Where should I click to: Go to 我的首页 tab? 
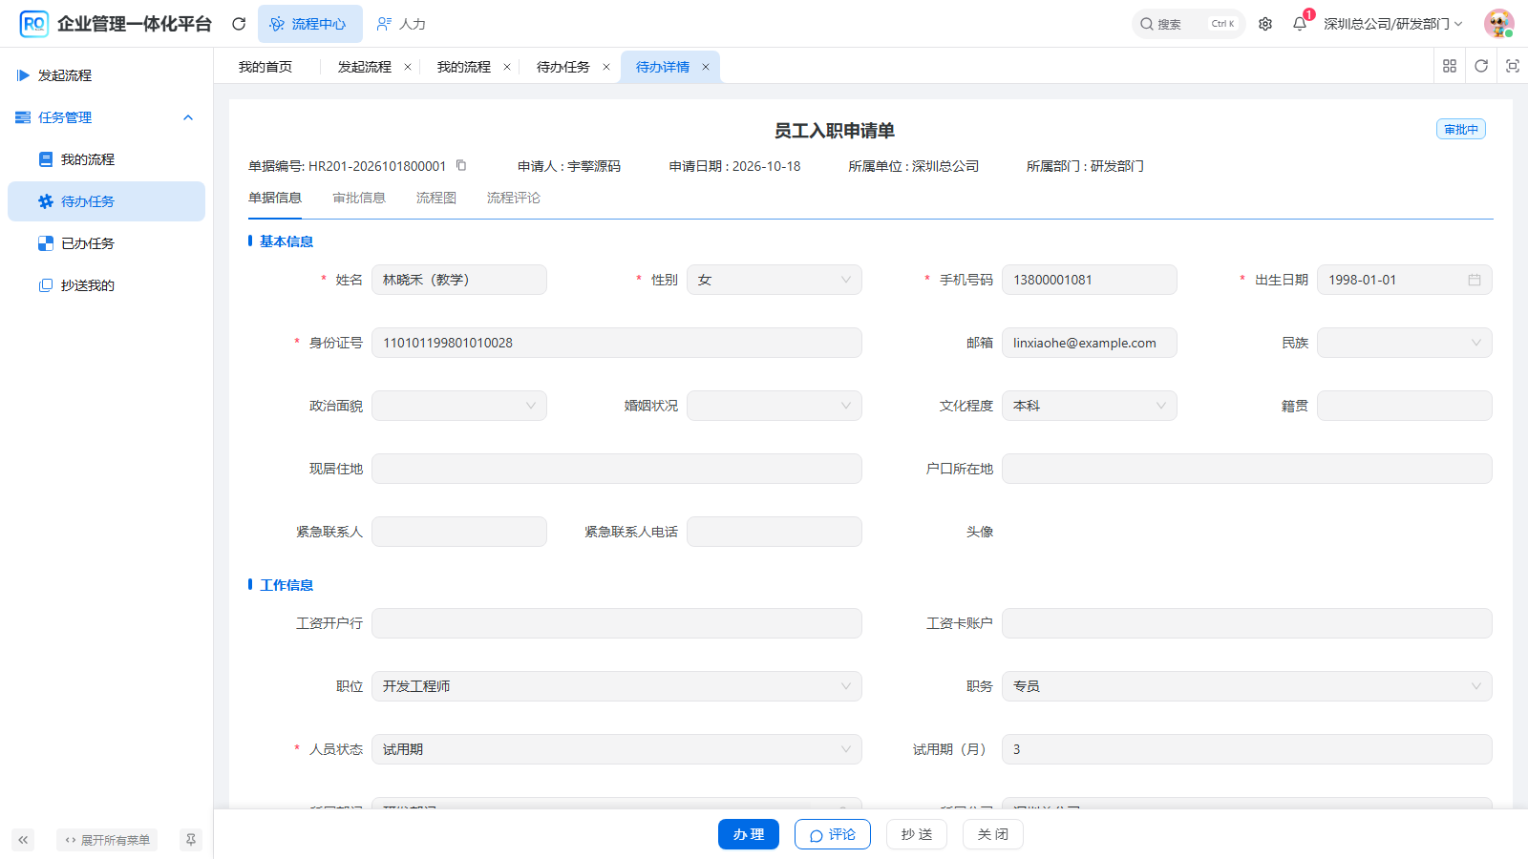pyautogui.click(x=265, y=67)
